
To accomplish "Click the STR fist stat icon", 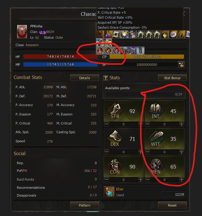I will point(115,110).
